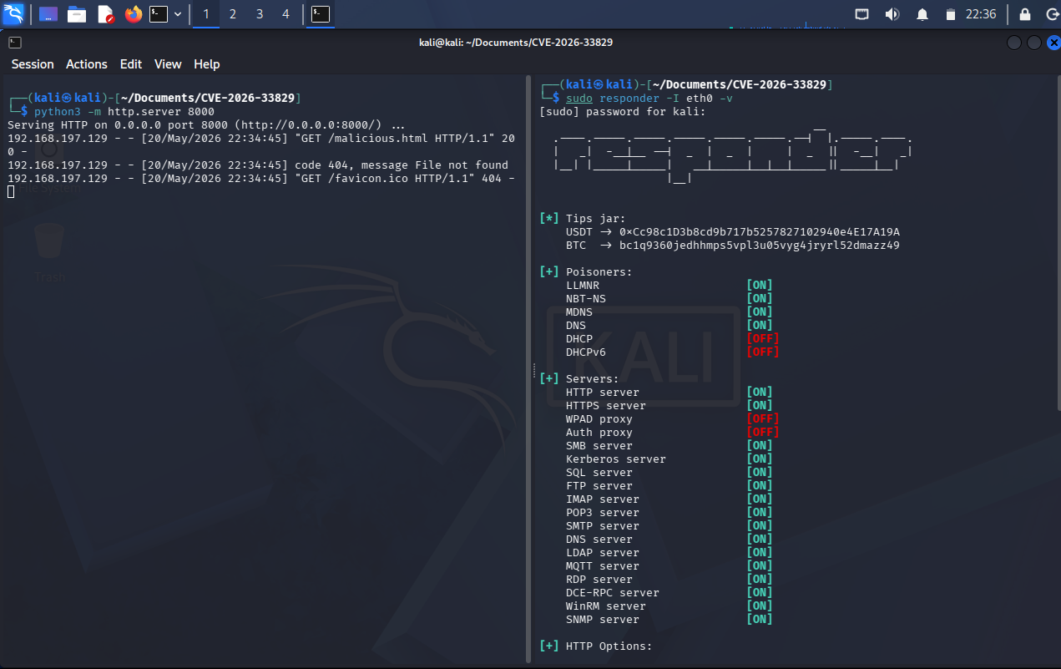This screenshot has width=1061, height=669.
Task: Click the 'RDP server' label
Action: point(599,579)
